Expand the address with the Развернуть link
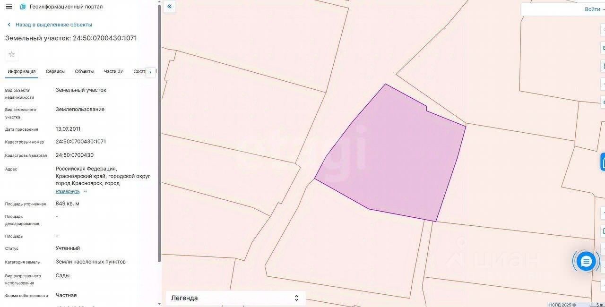 click(x=68, y=191)
